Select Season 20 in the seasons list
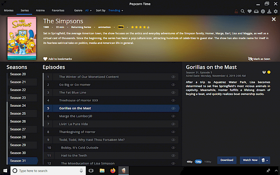280x175 pixels. 23,74
